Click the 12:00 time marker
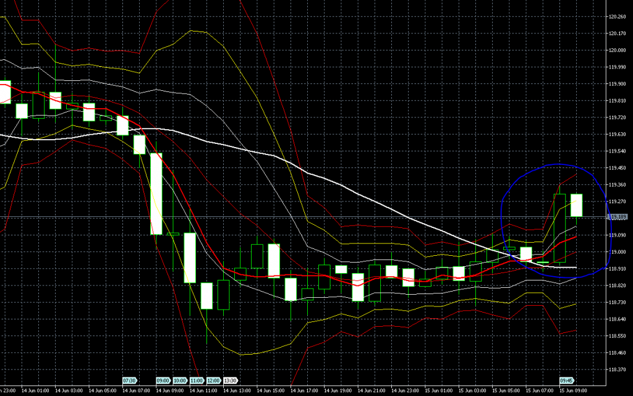Viewport: 633px width, 396px height. coord(213,381)
